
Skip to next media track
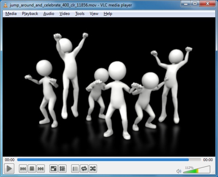pos(41,169)
